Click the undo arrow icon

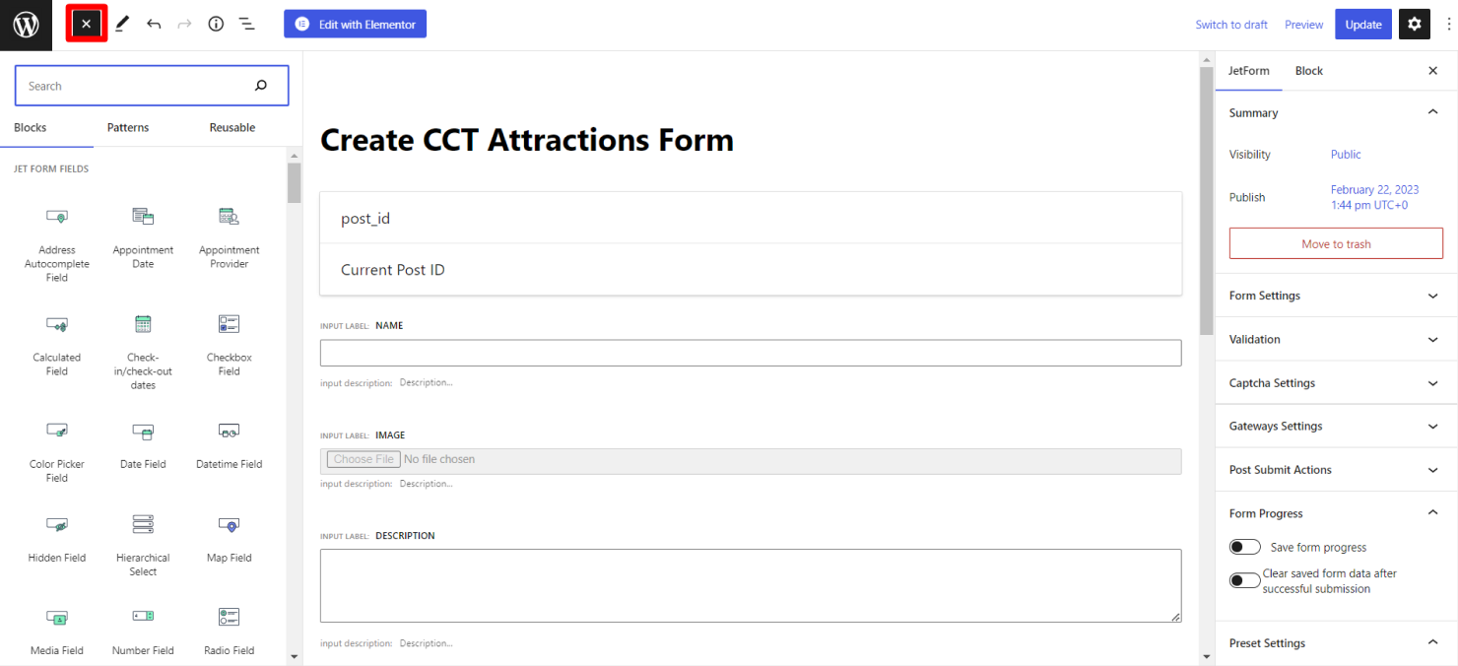tap(154, 25)
